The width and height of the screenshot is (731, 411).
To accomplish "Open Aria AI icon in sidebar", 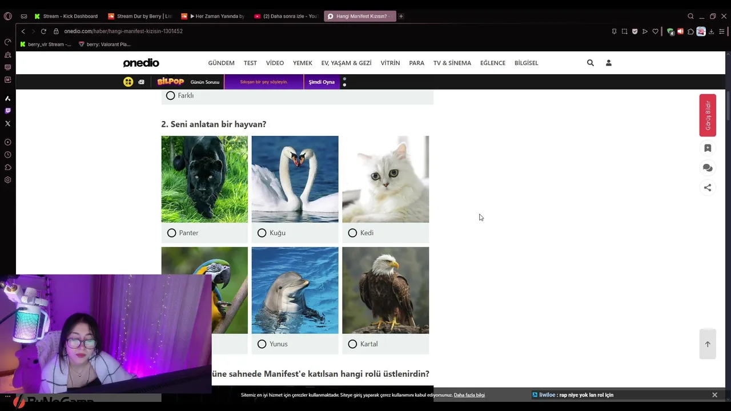I will 7,98.
